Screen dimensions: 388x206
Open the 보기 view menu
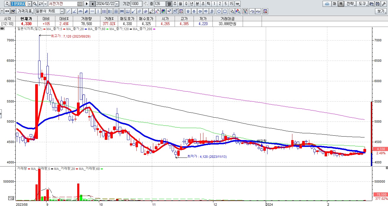tap(381, 11)
